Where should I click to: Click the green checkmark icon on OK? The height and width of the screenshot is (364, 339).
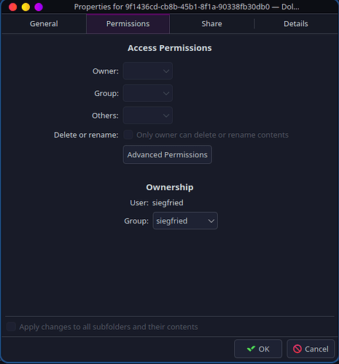(x=251, y=349)
